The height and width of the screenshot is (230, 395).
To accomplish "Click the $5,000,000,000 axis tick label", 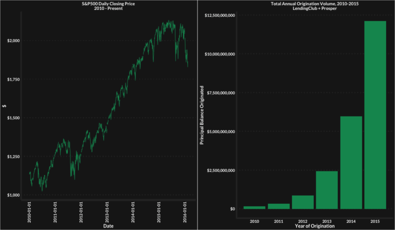I will [x=221, y=131].
